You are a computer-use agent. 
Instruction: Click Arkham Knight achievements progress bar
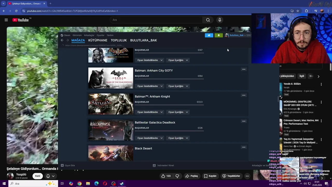click(169, 105)
